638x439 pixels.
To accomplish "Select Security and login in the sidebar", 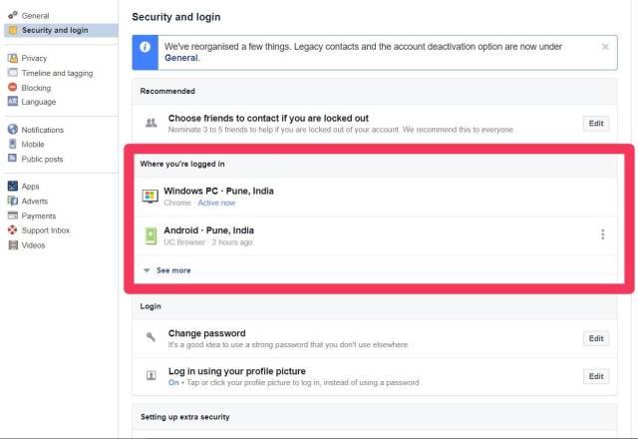I will click(55, 30).
